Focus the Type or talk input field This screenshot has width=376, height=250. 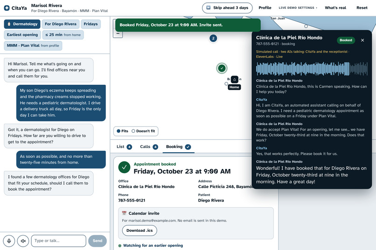(58, 241)
